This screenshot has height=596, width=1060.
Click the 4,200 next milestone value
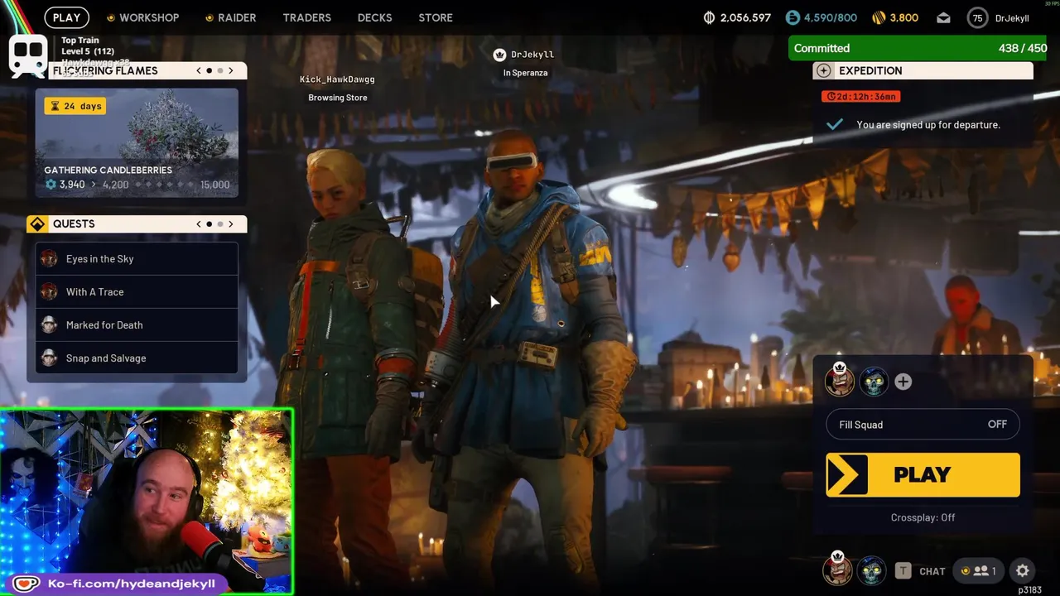coord(115,185)
